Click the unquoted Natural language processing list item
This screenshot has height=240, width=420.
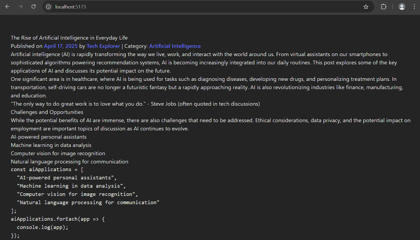(69, 162)
